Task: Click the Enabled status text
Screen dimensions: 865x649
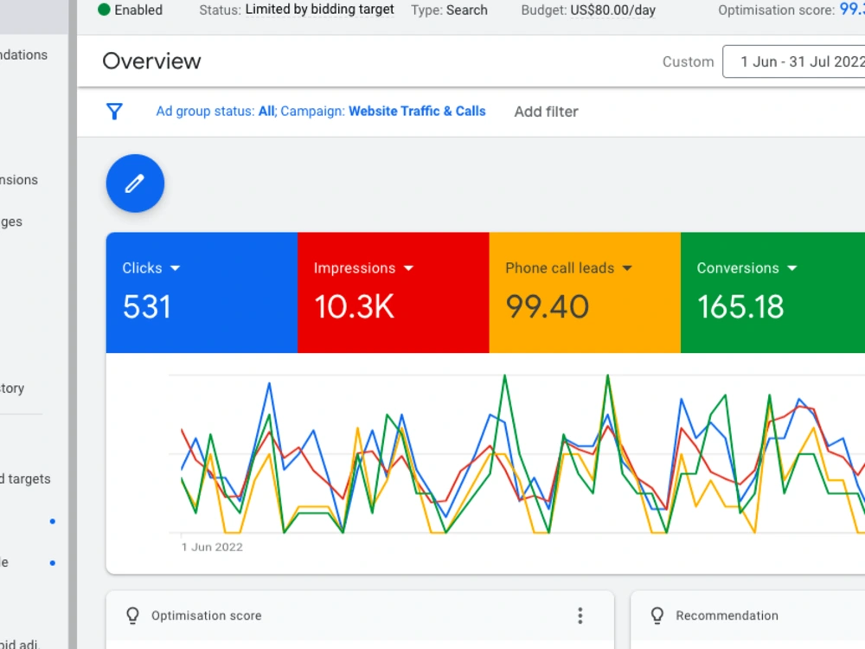Action: (x=138, y=10)
